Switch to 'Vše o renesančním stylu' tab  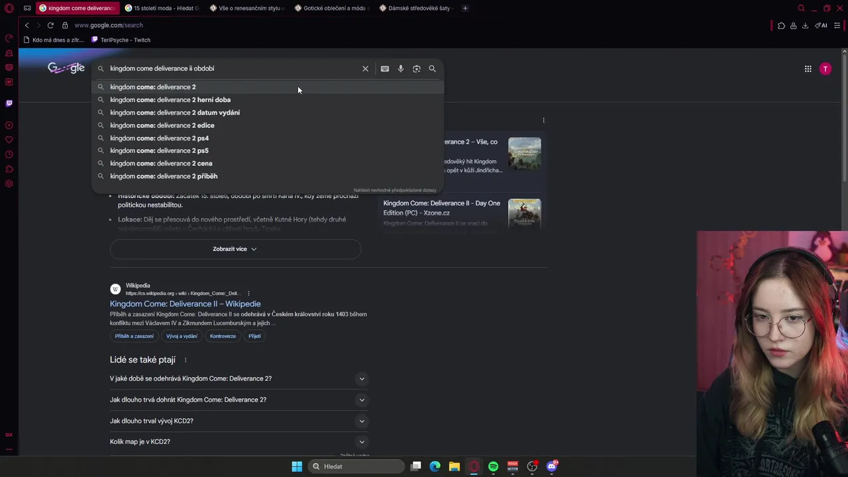[x=247, y=9]
